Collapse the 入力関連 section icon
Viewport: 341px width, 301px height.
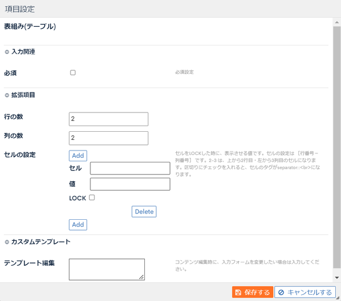(x=7, y=52)
